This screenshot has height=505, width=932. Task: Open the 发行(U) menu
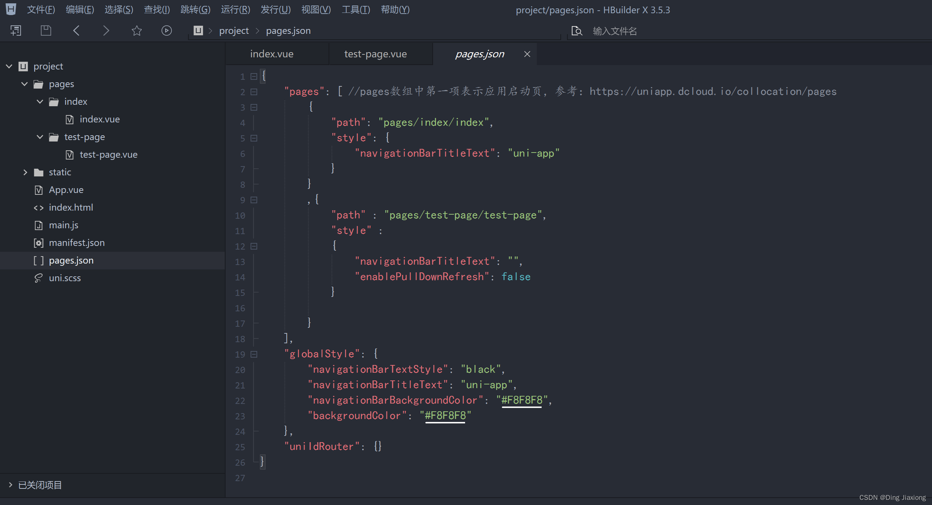pyautogui.click(x=276, y=10)
